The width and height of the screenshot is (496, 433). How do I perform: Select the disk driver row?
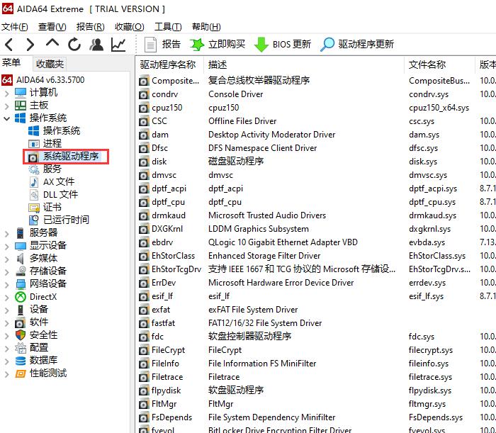316,162
